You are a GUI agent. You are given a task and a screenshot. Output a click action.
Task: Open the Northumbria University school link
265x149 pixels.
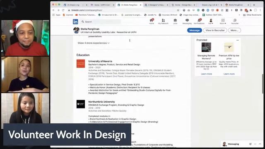[x=101, y=102]
